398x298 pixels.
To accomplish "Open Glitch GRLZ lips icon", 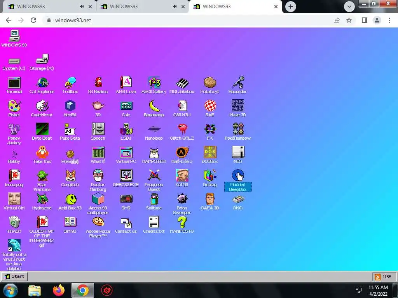I will (182, 129).
